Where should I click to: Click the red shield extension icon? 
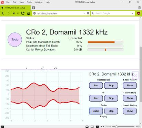(x=139, y=13)
